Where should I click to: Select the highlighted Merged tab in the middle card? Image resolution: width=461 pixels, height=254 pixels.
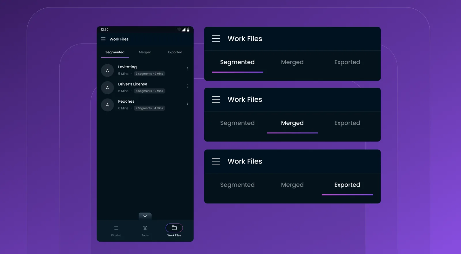[292, 123]
